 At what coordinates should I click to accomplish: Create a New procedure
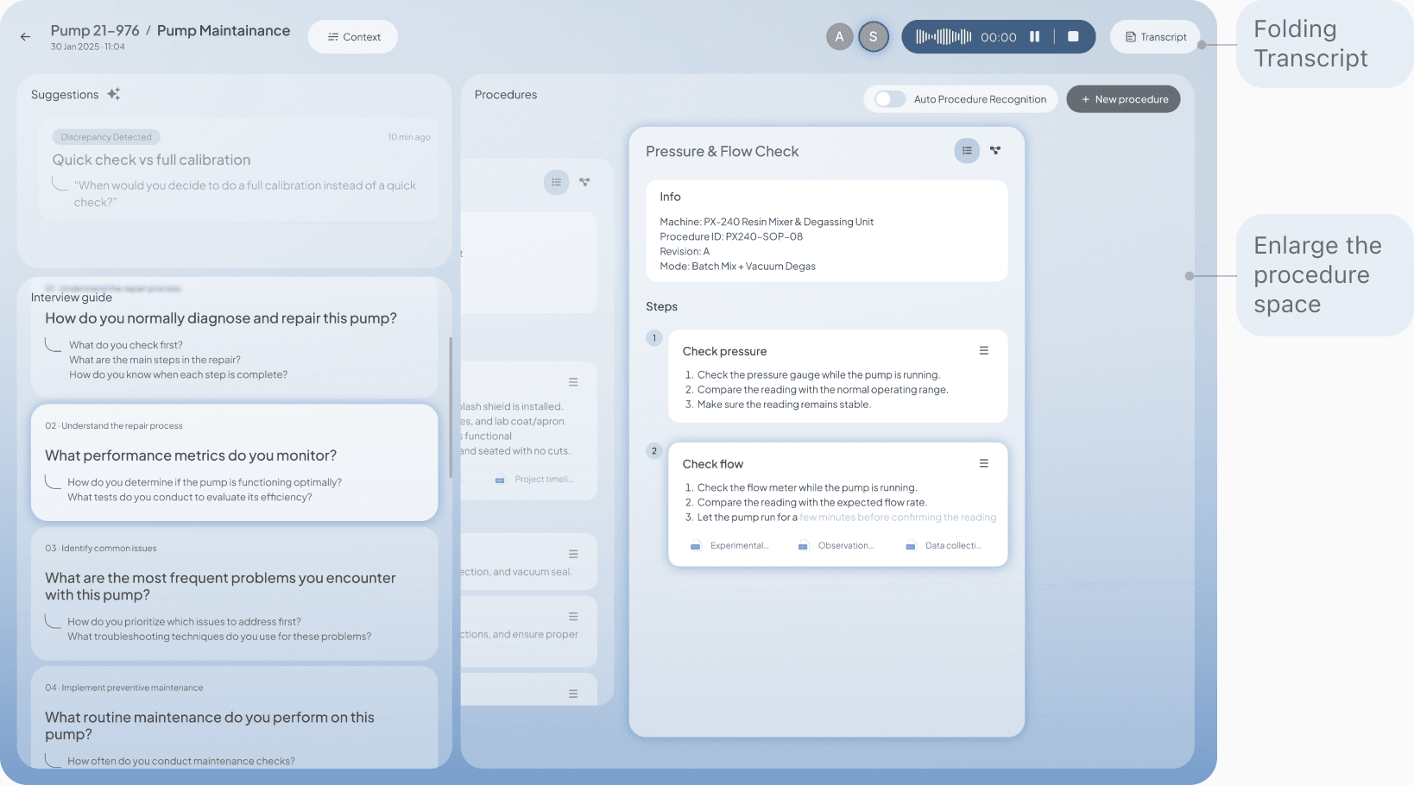tap(1123, 99)
